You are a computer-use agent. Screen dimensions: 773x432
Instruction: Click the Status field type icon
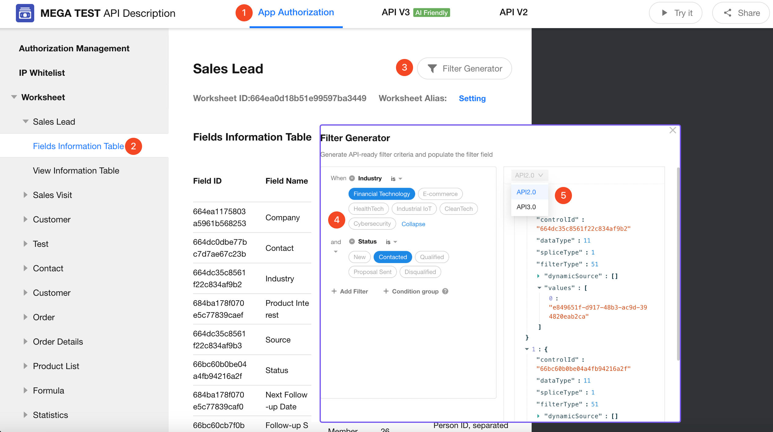point(352,241)
